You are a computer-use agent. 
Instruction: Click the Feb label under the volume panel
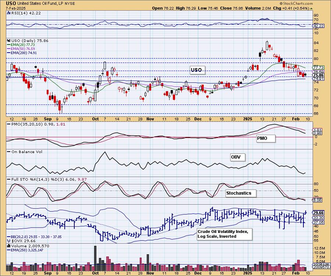(x=296, y=273)
